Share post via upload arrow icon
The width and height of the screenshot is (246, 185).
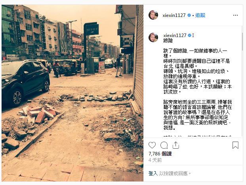176,145
